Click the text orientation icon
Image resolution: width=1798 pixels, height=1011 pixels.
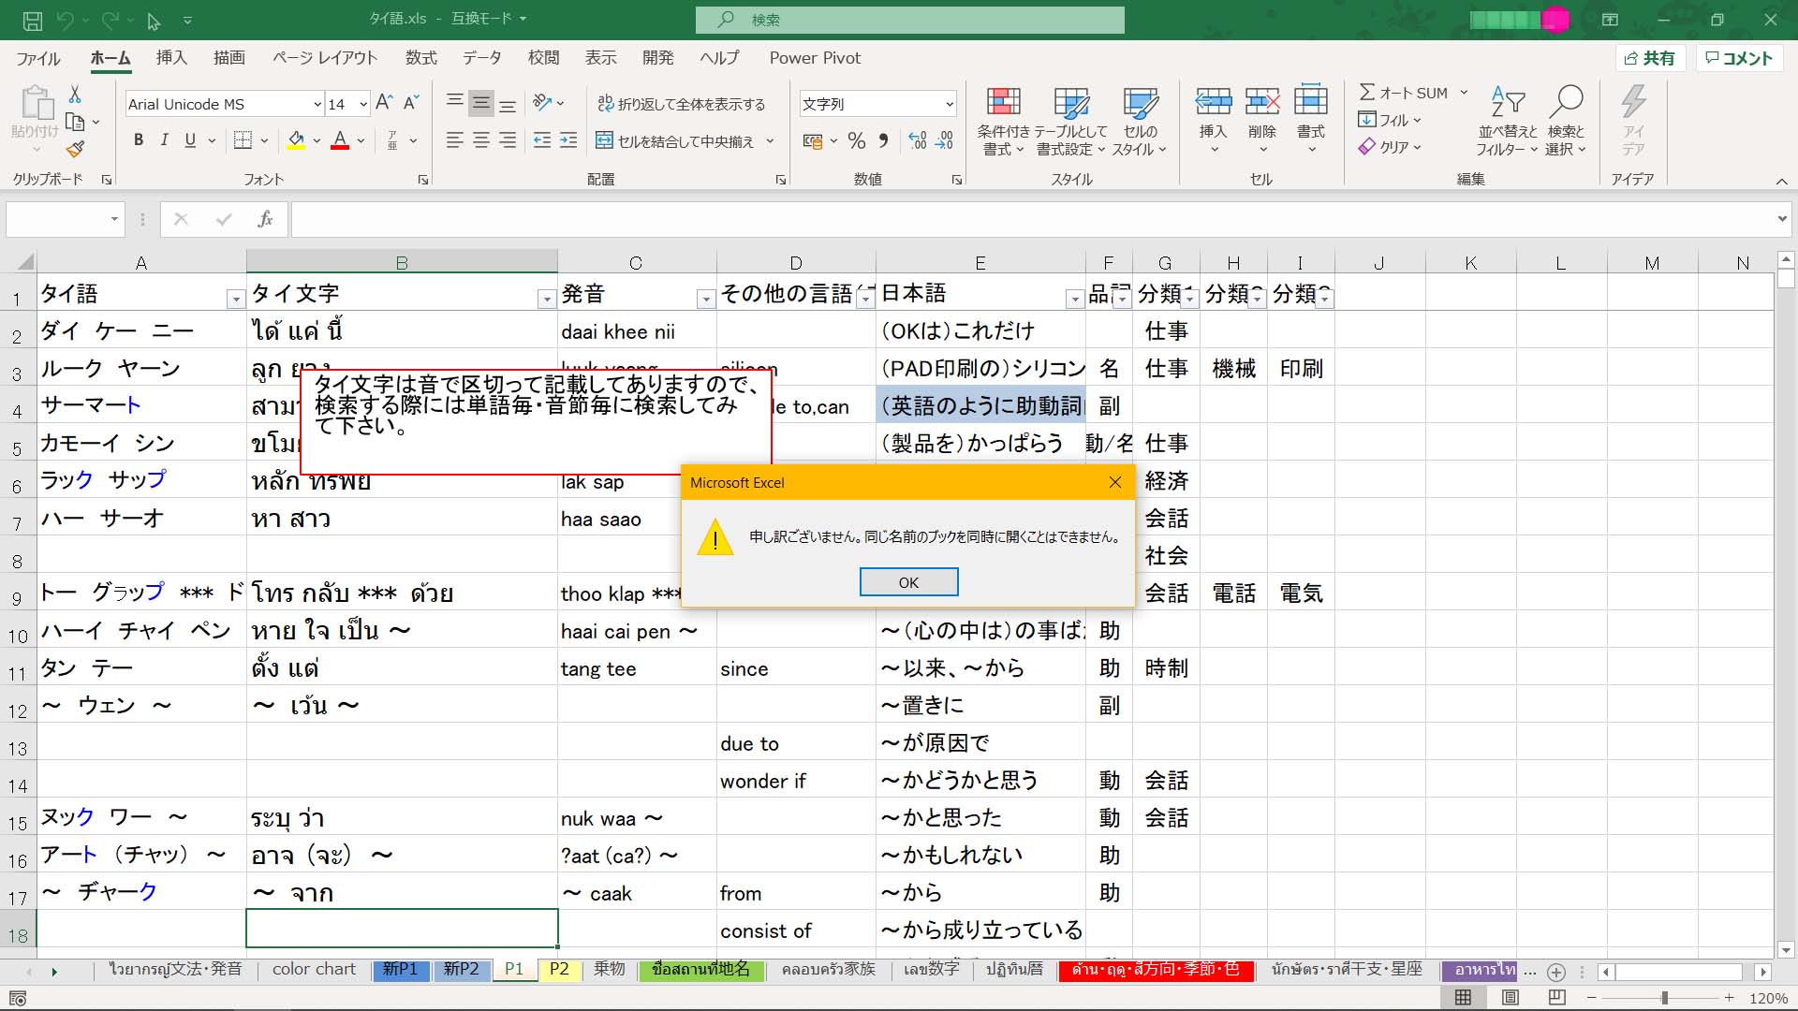click(542, 103)
